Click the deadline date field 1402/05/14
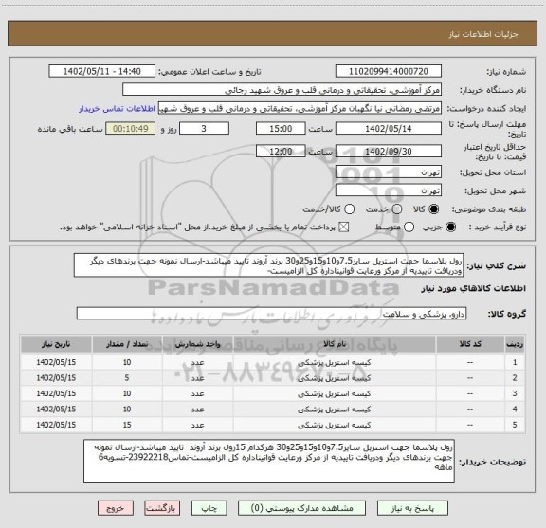The height and width of the screenshot is (528, 546). pos(389,129)
